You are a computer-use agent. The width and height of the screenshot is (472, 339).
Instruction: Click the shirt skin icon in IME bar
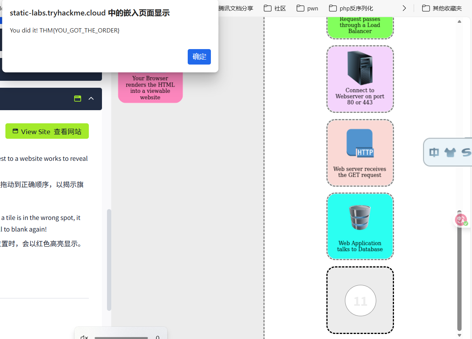pos(450,152)
